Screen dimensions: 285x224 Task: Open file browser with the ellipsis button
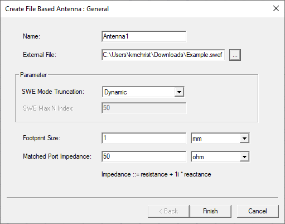(x=235, y=55)
